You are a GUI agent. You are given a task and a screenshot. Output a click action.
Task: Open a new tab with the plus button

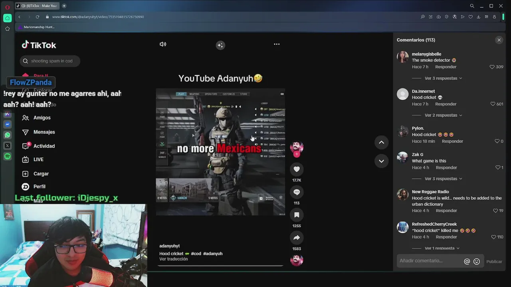coord(64,6)
